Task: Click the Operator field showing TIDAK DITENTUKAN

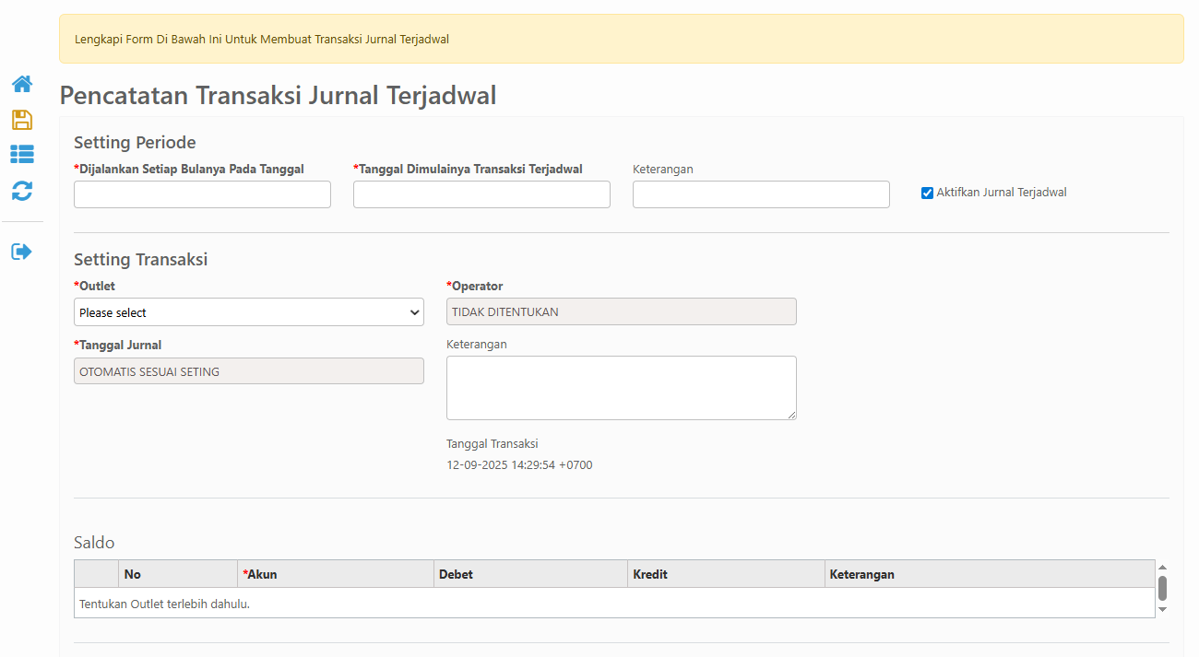Action: pyautogui.click(x=621, y=311)
